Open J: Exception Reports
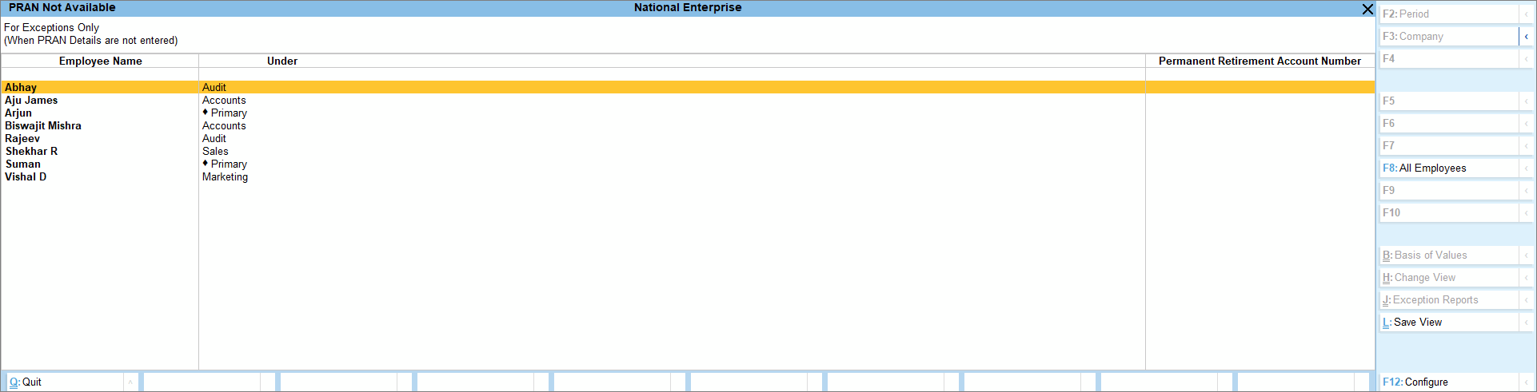The image size is (1537, 392). [x=1447, y=300]
